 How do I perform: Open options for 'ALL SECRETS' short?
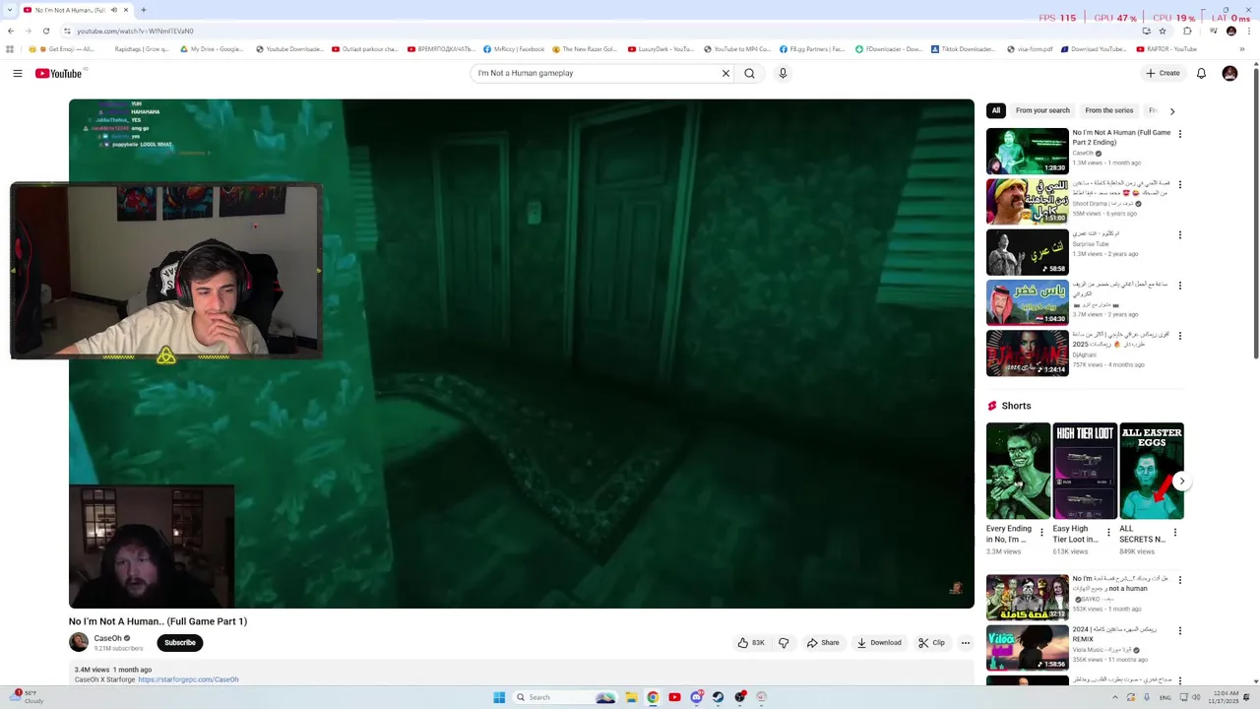[1174, 533]
